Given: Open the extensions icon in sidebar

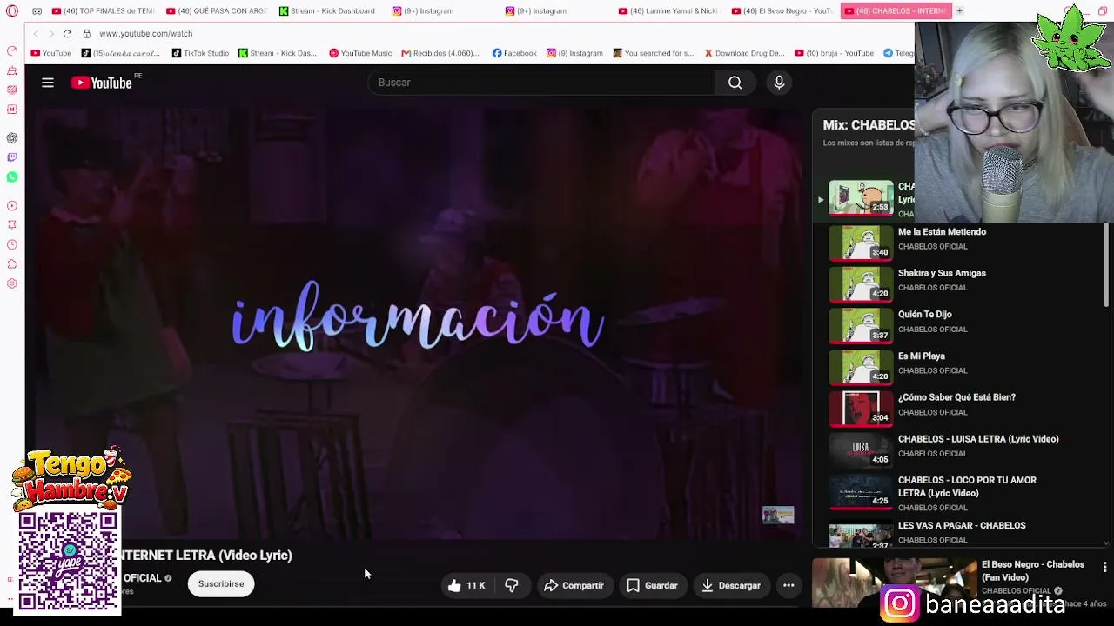Looking at the screenshot, I should pyautogui.click(x=12, y=264).
